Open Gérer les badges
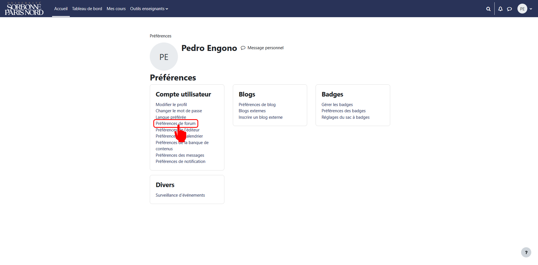The height and width of the screenshot is (265, 538). coord(337,105)
